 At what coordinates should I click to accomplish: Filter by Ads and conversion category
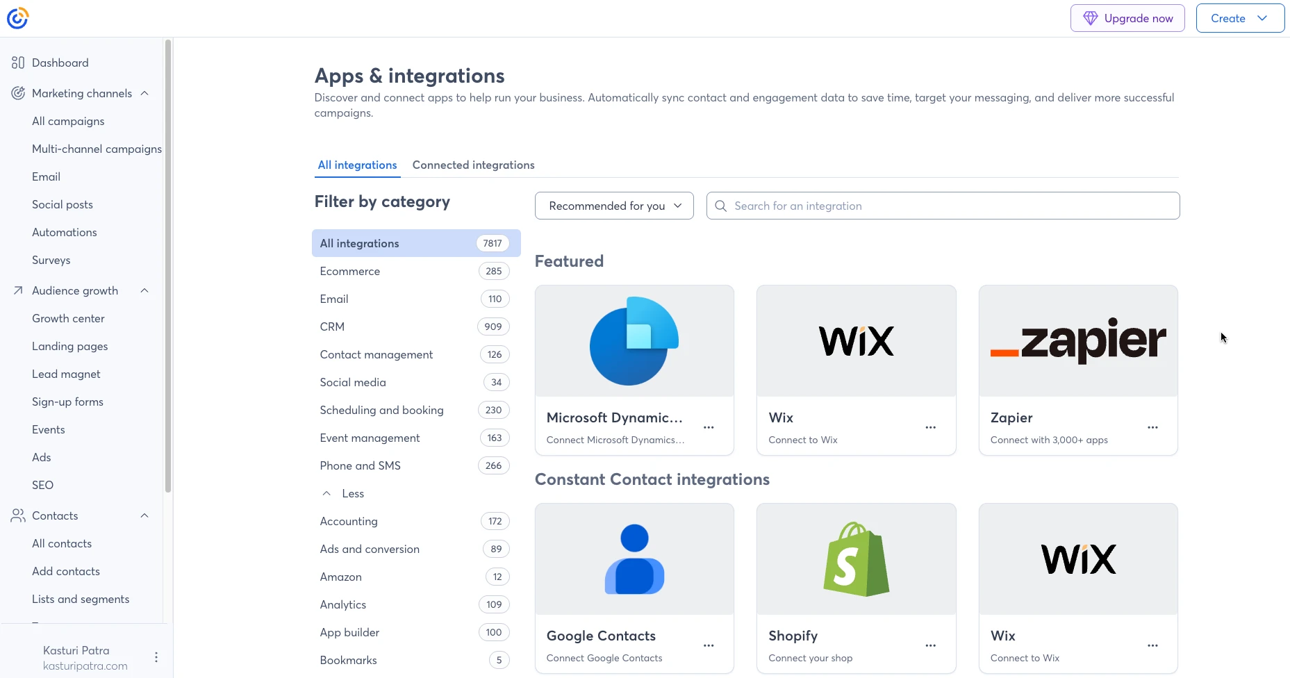[416, 549]
